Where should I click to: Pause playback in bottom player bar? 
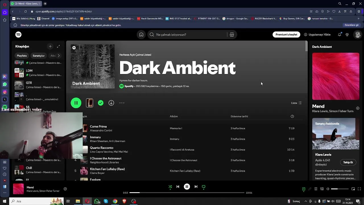[187, 187]
